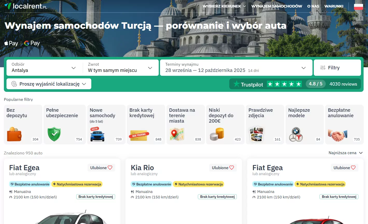Click Proszę wyjaśnić lokalizację button
This screenshot has width=368, height=224.
(x=49, y=84)
